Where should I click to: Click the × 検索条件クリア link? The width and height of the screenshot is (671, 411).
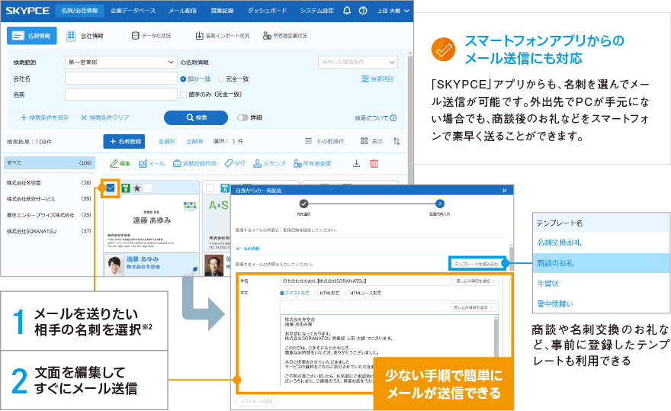pyautogui.click(x=105, y=117)
